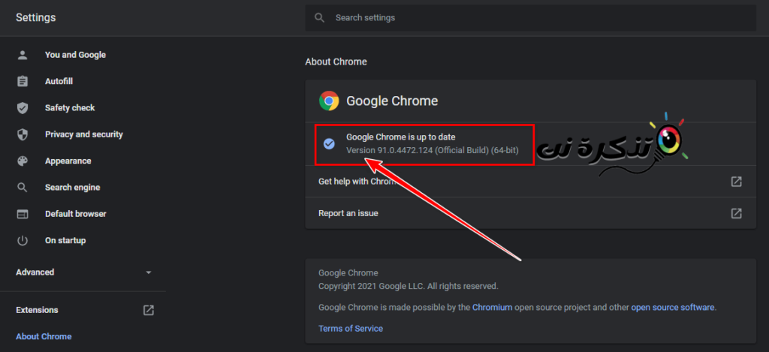Viewport: 769px width, 352px height.
Task: Click the Search engine magnifier icon
Action: click(x=23, y=188)
